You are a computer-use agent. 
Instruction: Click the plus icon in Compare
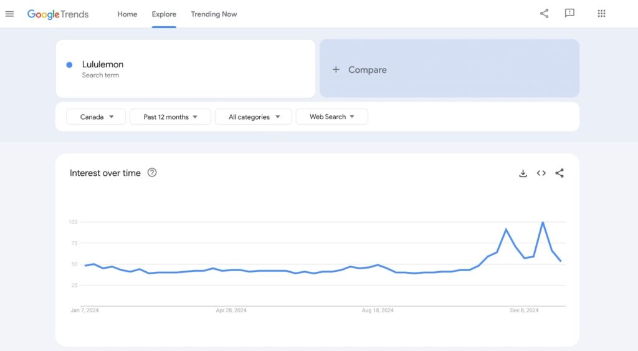[336, 70]
